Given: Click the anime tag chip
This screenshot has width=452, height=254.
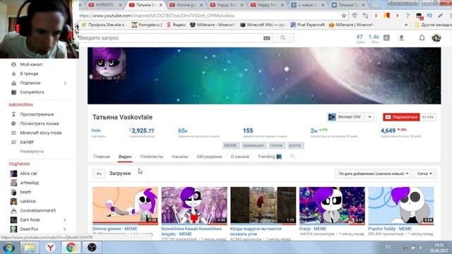Looking at the screenshot, I should 295,145.
